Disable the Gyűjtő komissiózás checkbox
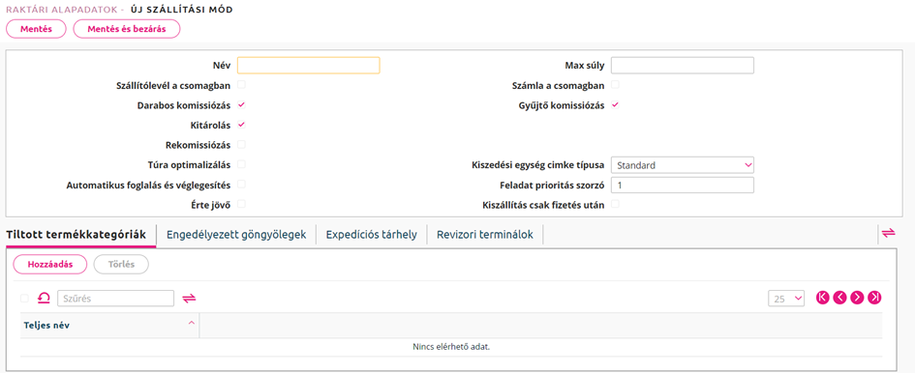This screenshot has width=915, height=373. [x=615, y=105]
